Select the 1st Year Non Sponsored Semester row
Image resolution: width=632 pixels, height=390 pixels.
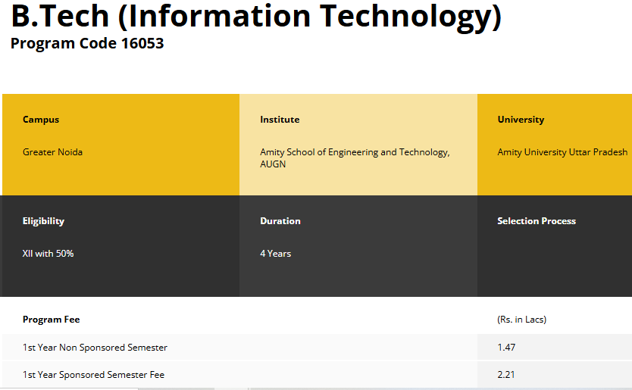pyautogui.click(x=95, y=348)
